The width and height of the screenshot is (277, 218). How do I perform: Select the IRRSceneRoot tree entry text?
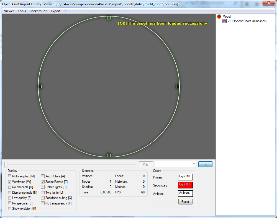point(247,21)
